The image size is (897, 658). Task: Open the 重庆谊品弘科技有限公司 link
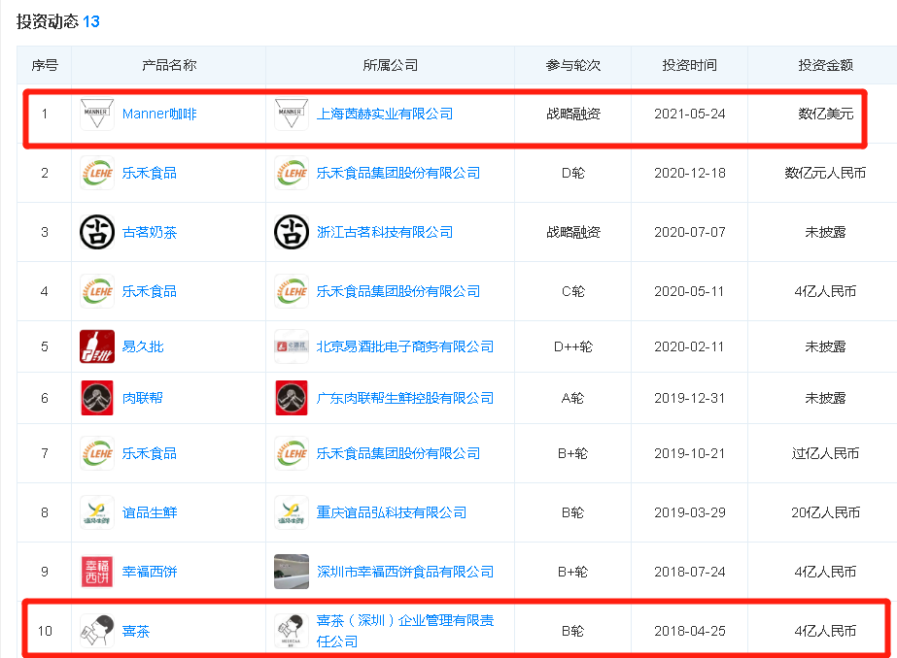pyautogui.click(x=388, y=512)
